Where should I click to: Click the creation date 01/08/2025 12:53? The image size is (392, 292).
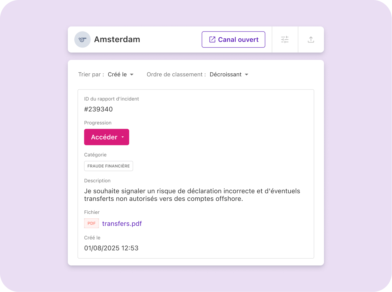pyautogui.click(x=111, y=248)
